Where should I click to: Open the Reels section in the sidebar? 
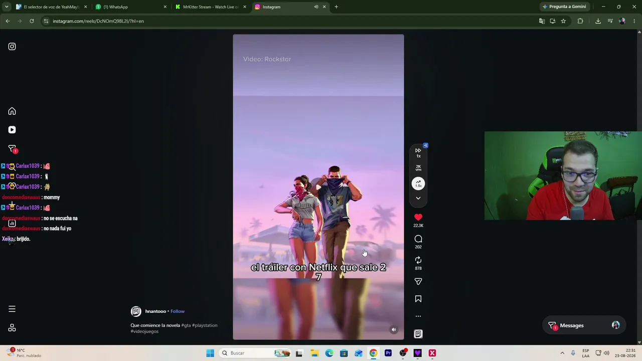pos(12,130)
